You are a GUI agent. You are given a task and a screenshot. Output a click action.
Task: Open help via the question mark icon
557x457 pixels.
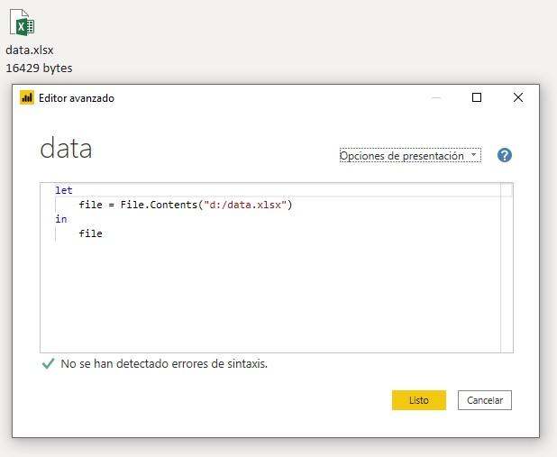click(504, 155)
